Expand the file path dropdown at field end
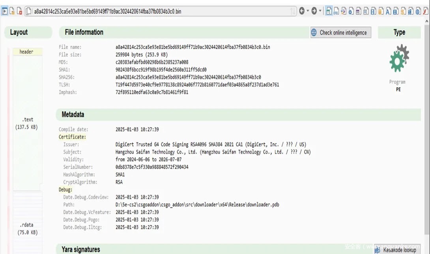The width and height of the screenshot is (430, 254). tap(293, 11)
